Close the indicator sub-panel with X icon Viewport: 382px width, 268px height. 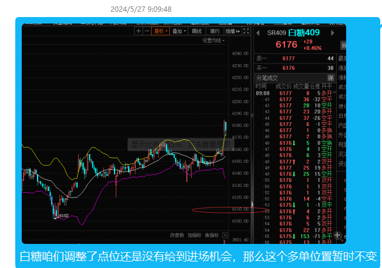pos(225,235)
